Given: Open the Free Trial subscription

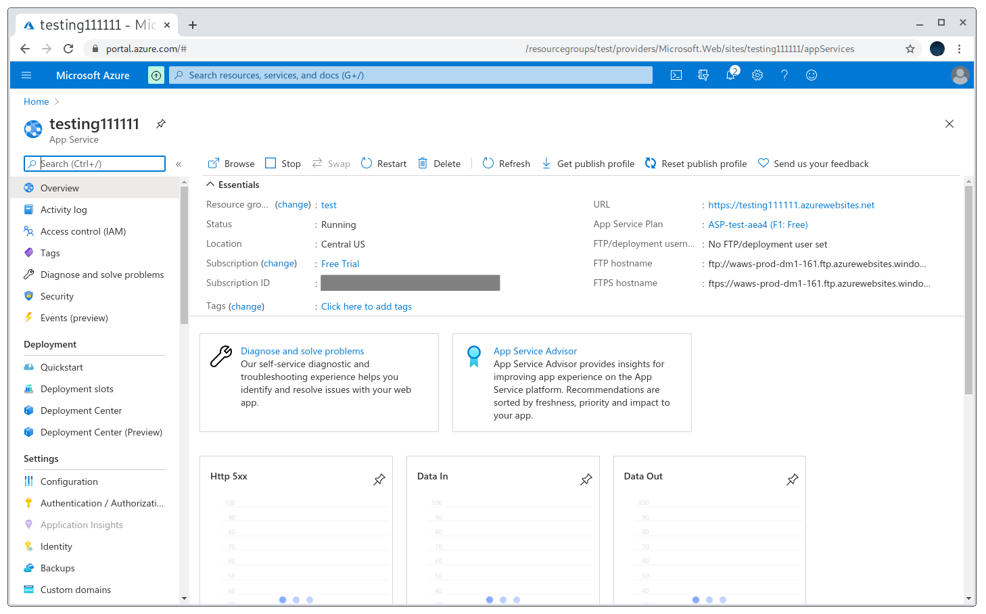Looking at the screenshot, I should pyautogui.click(x=340, y=264).
